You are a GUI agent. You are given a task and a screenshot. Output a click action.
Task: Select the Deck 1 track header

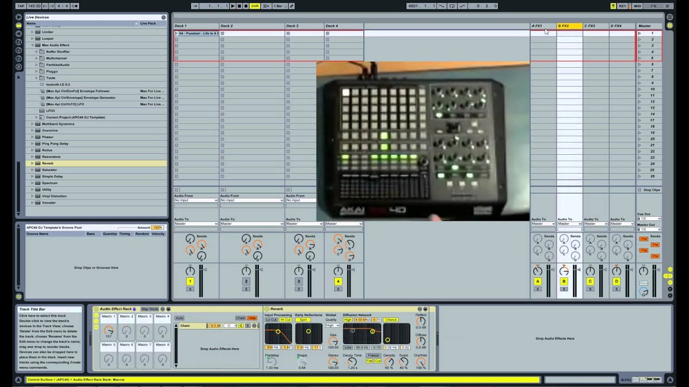pyautogui.click(x=196, y=26)
